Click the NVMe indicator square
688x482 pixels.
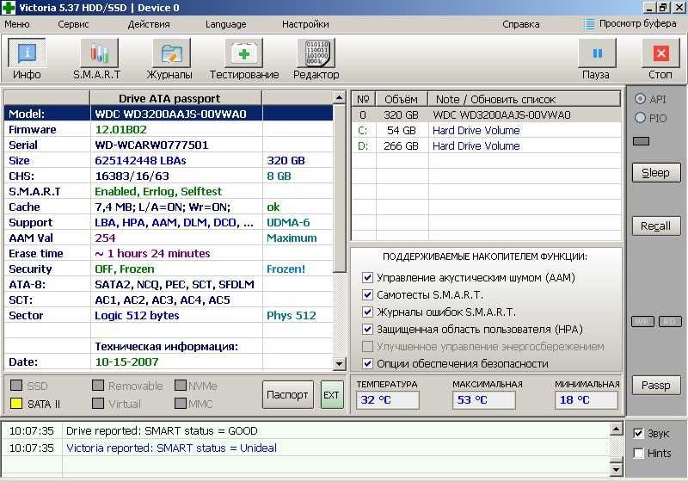tap(181, 386)
